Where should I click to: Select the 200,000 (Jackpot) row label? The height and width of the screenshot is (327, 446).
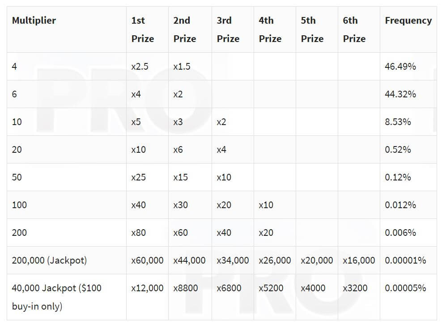pos(49,260)
